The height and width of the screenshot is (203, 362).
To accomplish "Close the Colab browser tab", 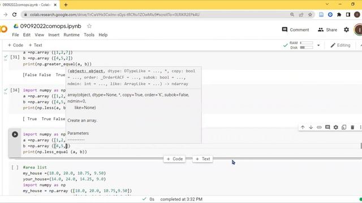I will (x=55, y=5).
